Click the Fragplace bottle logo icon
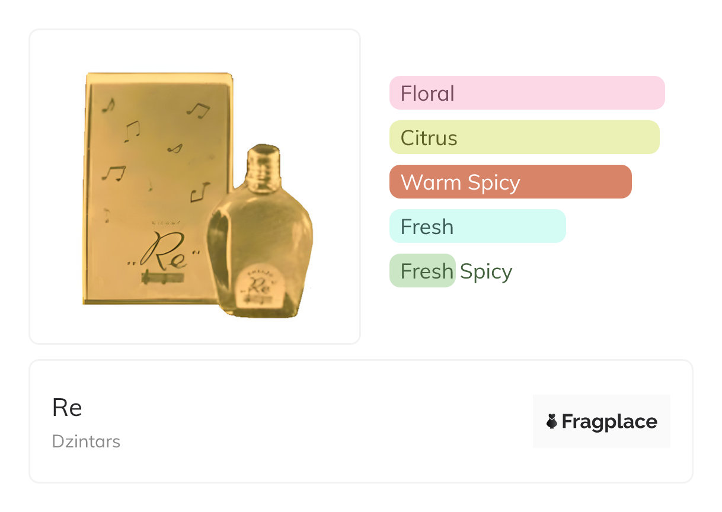The image size is (722, 512). (x=552, y=421)
